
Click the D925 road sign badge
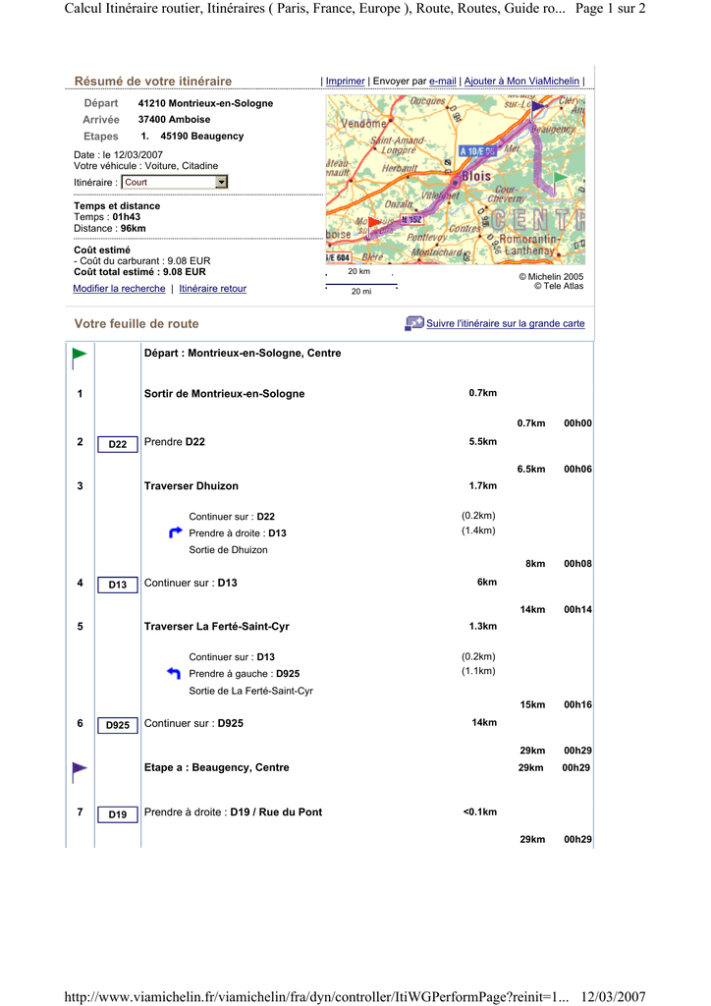[117, 725]
